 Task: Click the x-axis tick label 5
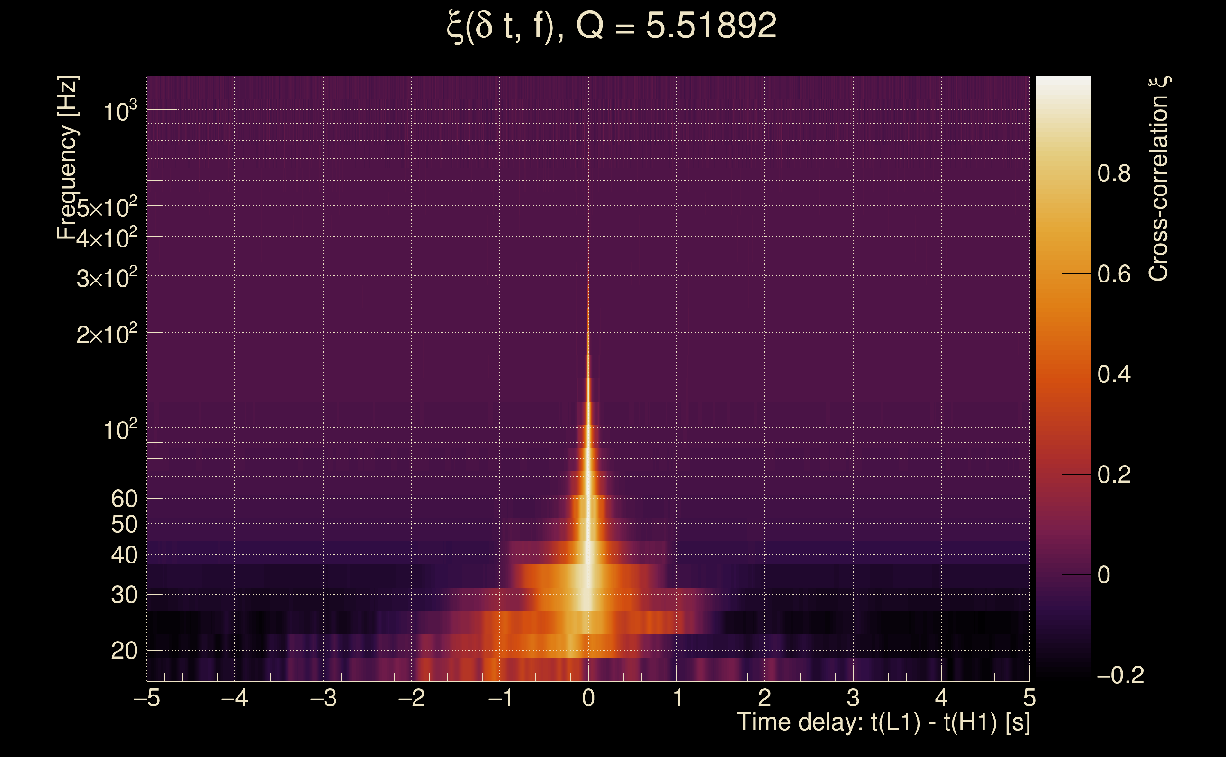(x=1029, y=698)
